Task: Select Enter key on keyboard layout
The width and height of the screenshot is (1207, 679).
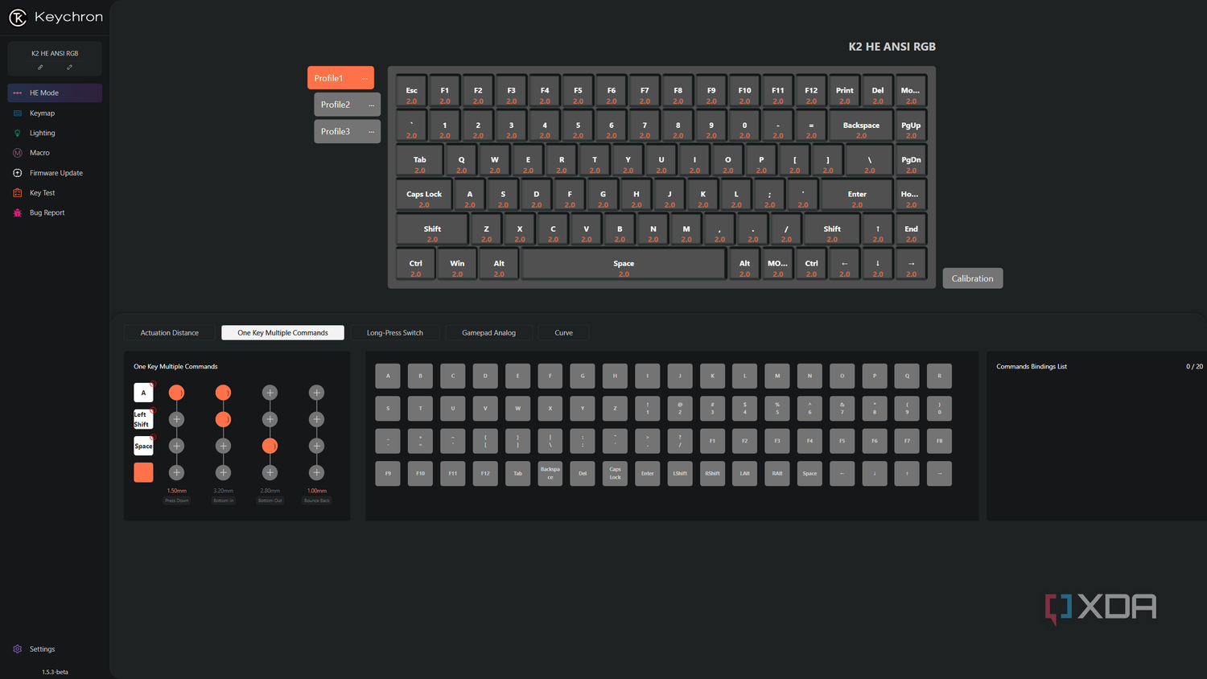Action: click(857, 195)
